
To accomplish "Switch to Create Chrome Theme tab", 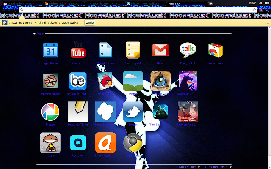I will (105, 3).
